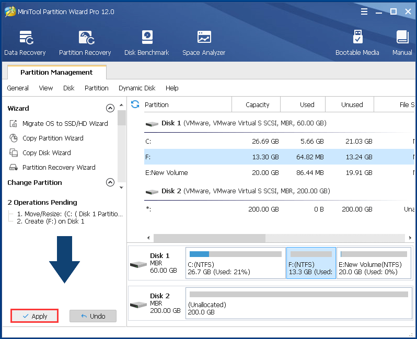Screen dimensions: 417x339
Task: Click the sidebar scroll-down arrow
Action: [x=121, y=188]
